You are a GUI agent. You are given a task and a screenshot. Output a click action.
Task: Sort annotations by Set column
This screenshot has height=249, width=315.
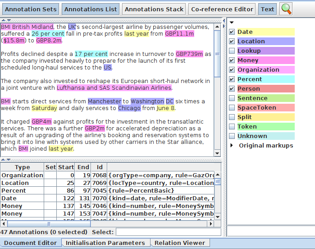coord(50,167)
